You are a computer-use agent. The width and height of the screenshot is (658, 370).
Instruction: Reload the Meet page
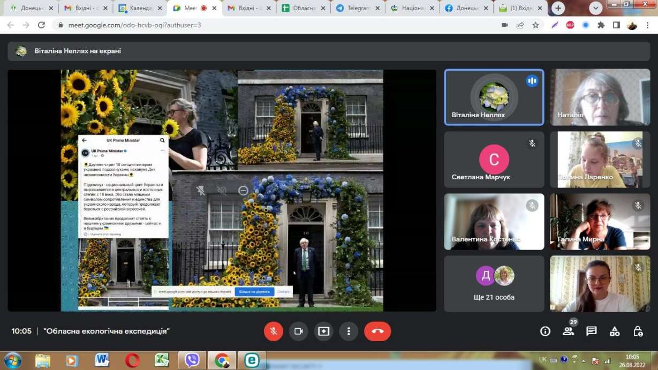(x=41, y=25)
